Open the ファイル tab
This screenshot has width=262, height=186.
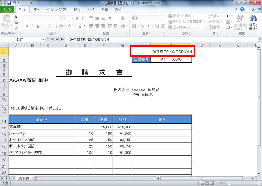point(7,9)
